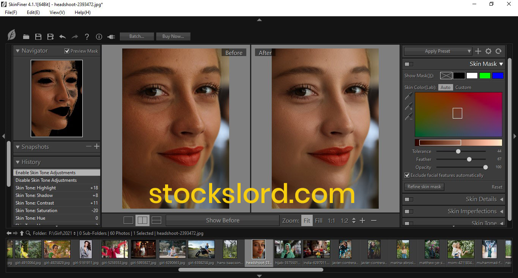Click the plug-in connector icon
The width and height of the screenshot is (518, 278).
point(111,37)
